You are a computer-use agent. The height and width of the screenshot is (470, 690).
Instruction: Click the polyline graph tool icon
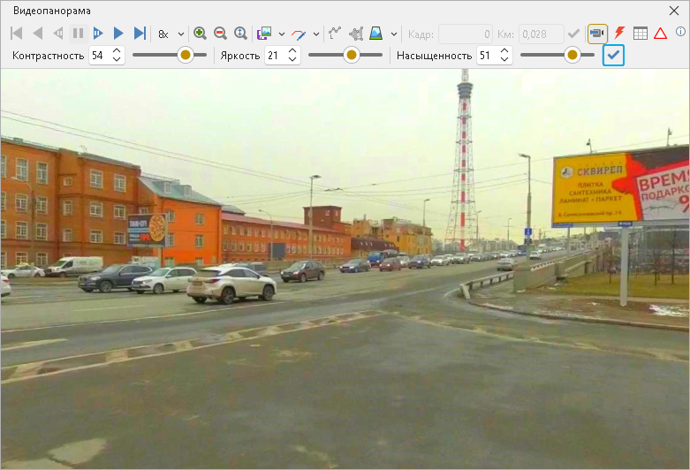pyautogui.click(x=335, y=34)
